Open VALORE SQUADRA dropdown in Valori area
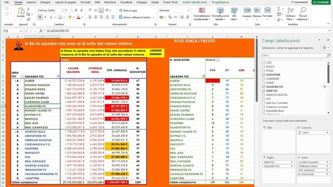This screenshot has width=333, height=187. coord(327,162)
